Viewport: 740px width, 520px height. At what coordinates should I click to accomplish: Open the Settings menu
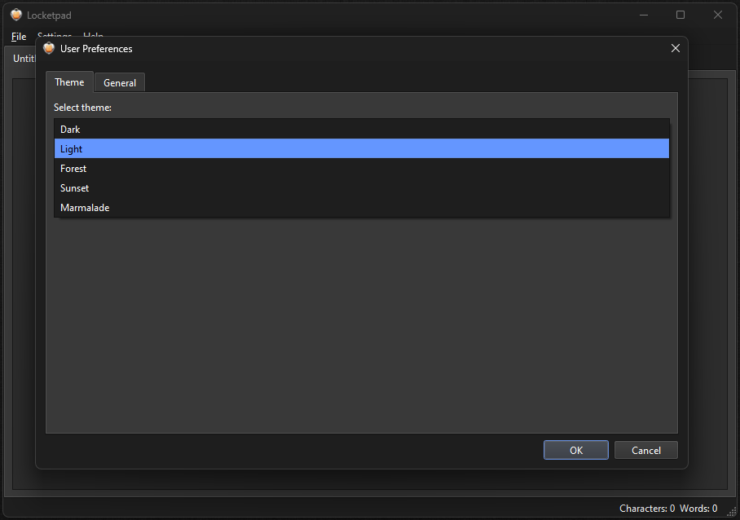tap(54, 36)
